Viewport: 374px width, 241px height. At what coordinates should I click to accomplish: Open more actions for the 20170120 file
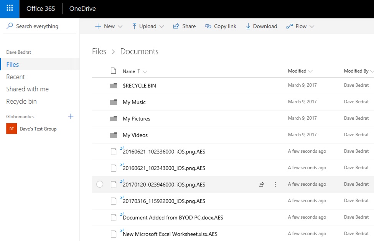275,184
